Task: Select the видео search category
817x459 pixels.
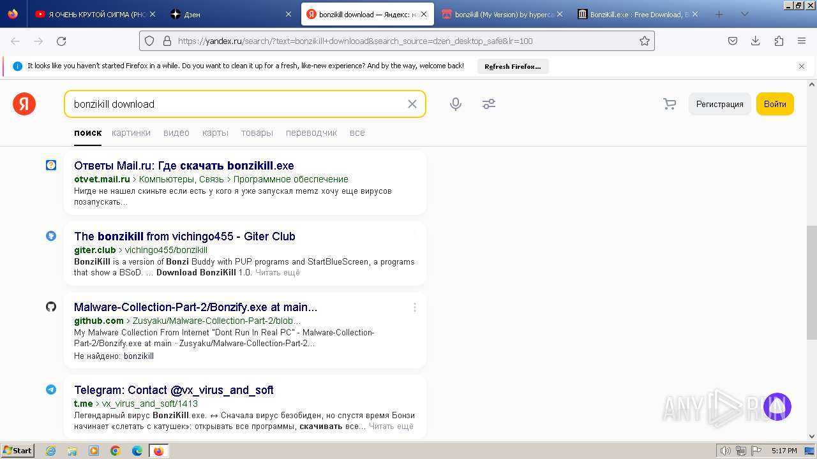Action: [x=176, y=133]
